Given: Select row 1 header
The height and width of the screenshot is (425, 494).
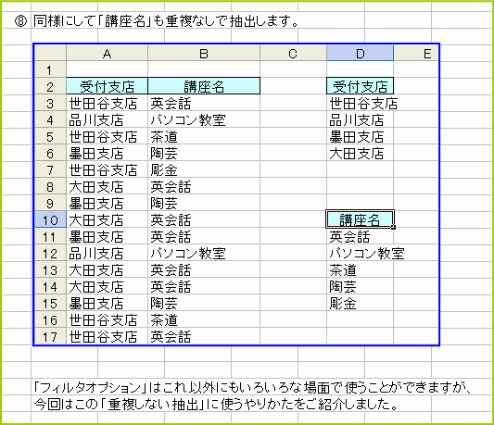Looking at the screenshot, I should [x=50, y=69].
